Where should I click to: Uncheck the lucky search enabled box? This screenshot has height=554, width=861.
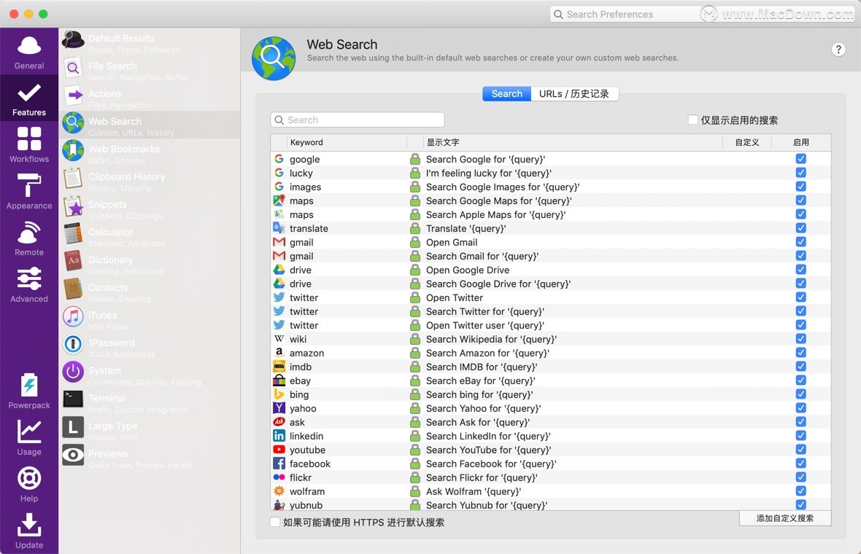pos(800,173)
